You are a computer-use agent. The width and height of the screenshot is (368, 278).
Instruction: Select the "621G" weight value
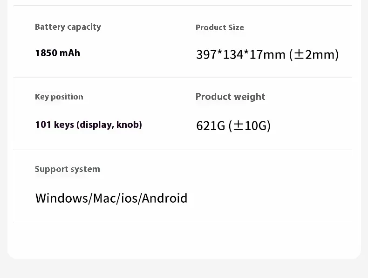211,126
